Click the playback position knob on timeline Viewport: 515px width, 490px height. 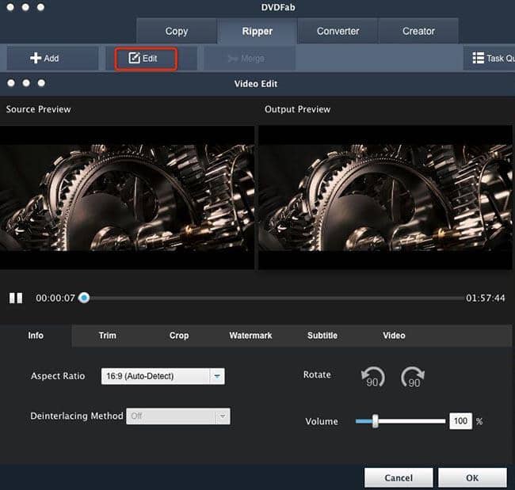[x=84, y=298]
